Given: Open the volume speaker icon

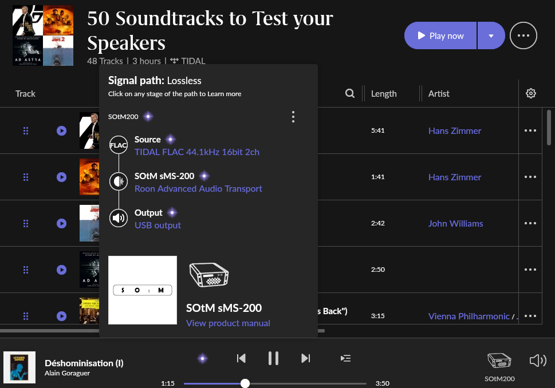Looking at the screenshot, I should click(538, 361).
